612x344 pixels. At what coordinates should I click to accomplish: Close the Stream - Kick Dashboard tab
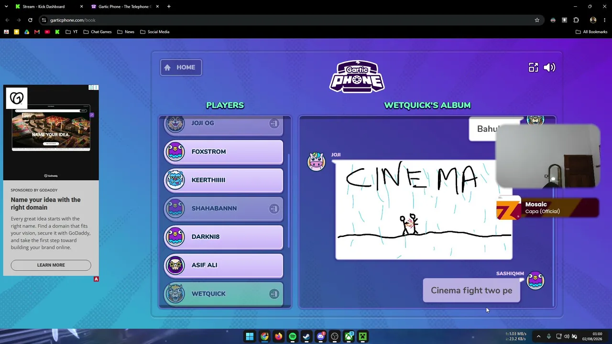[x=81, y=7]
